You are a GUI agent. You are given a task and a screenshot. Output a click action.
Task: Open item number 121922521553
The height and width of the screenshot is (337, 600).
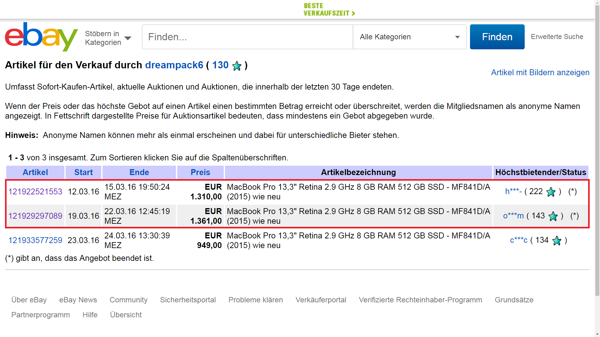tap(35, 192)
